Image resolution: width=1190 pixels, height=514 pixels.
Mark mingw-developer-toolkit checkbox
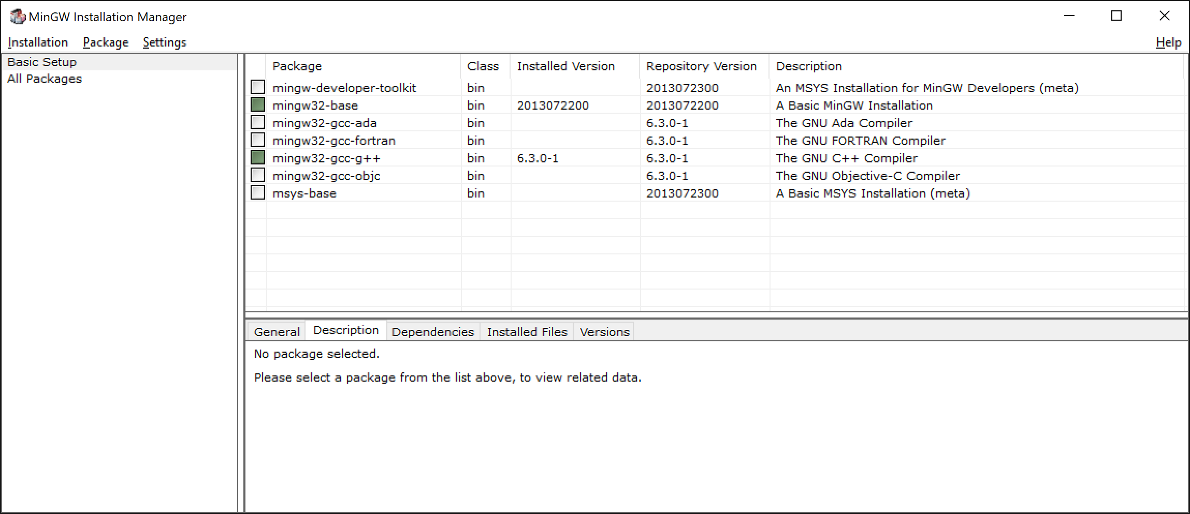[258, 87]
